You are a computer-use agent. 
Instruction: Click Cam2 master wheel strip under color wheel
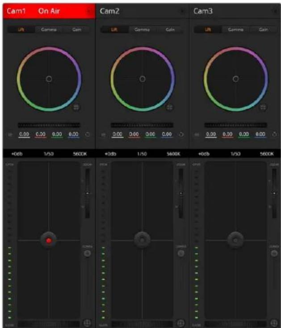142,125
